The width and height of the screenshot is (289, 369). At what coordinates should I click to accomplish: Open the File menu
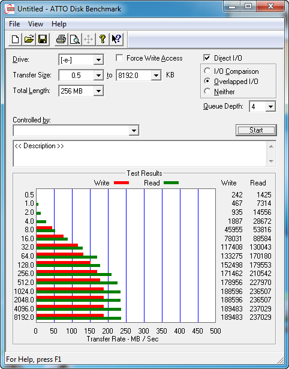[x=14, y=24]
